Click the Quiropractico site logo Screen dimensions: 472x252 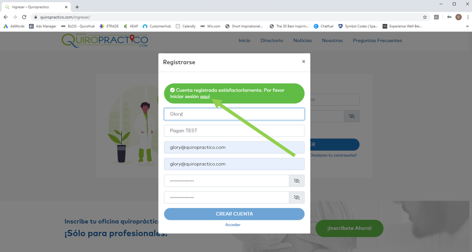[x=105, y=40]
